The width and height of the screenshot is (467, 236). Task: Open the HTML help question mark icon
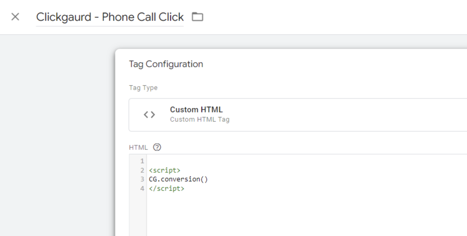[x=157, y=147]
